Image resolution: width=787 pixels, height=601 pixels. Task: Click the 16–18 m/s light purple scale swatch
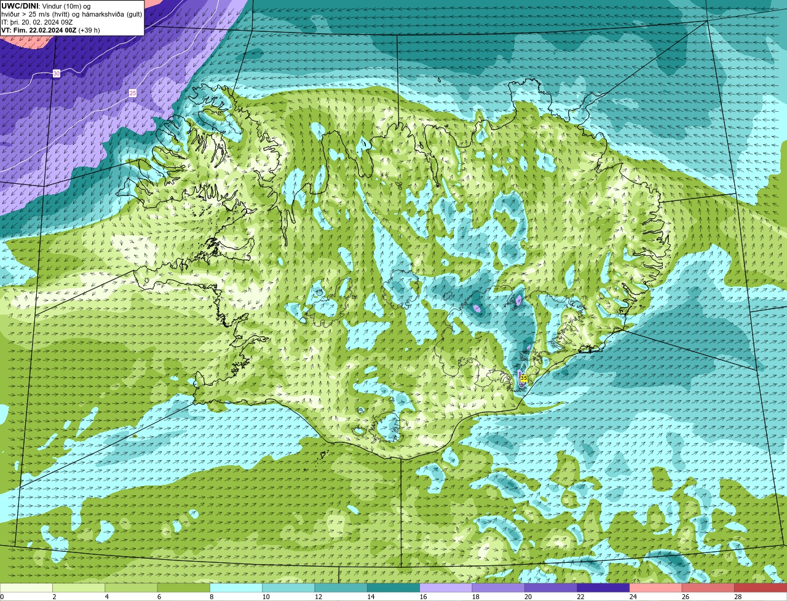pyautogui.click(x=446, y=587)
